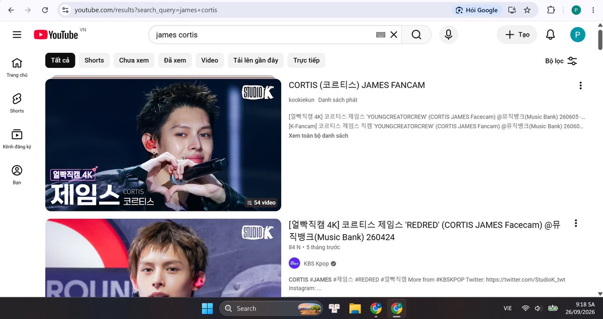
Task: Bookmark this page with the star icon
Action: click(x=527, y=10)
